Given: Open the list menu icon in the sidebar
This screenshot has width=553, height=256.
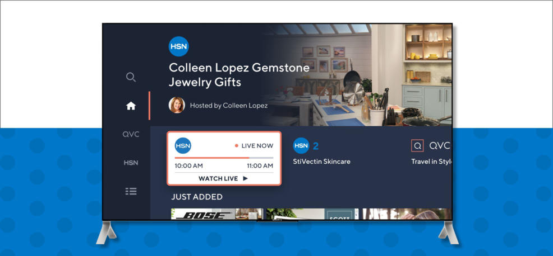Looking at the screenshot, I should click(131, 191).
